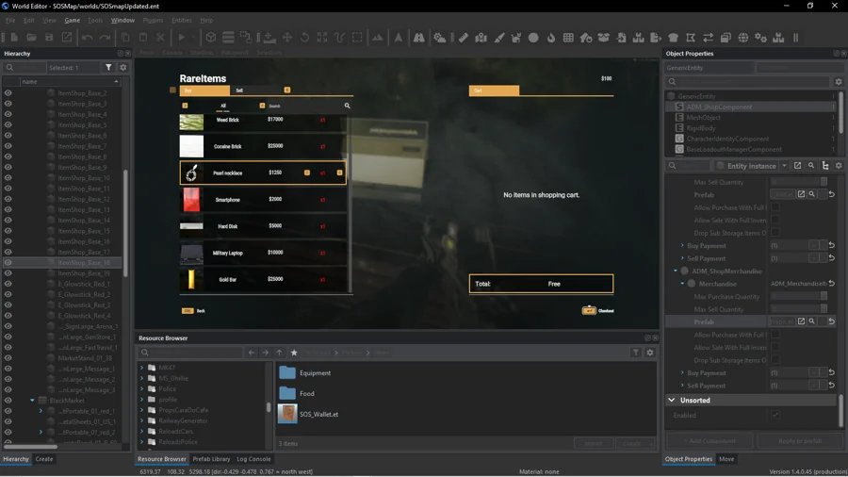The width and height of the screenshot is (848, 477).
Task: Collapse the ADM_ShopMerchandise property group
Action: point(676,271)
